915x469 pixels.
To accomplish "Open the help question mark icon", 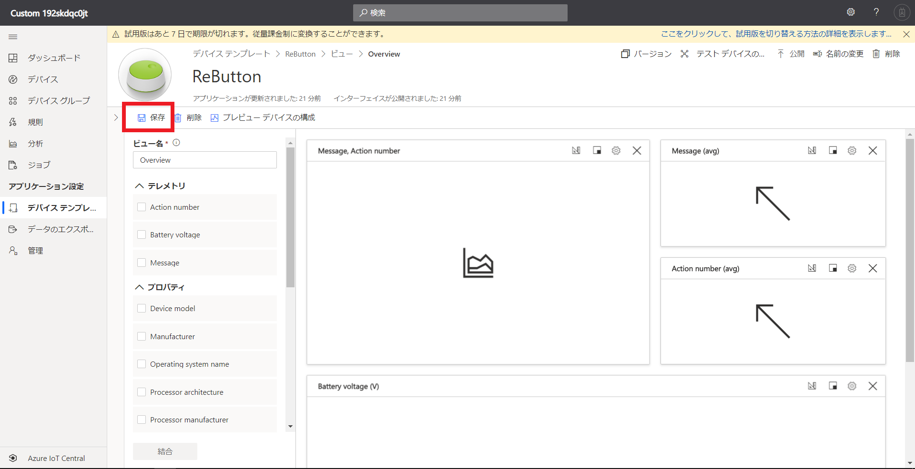I will (x=876, y=12).
